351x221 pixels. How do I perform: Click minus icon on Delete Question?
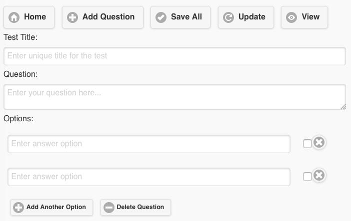109,208
